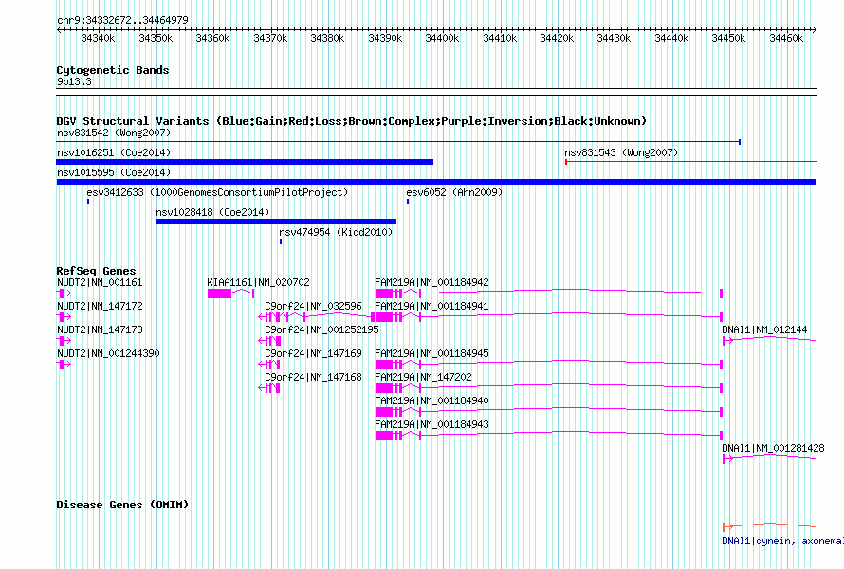Viewport: 844px width, 569px height.
Task: Click the esv3412633 (1000GenomesConsortiumPilotProject) label
Action: coord(217,192)
